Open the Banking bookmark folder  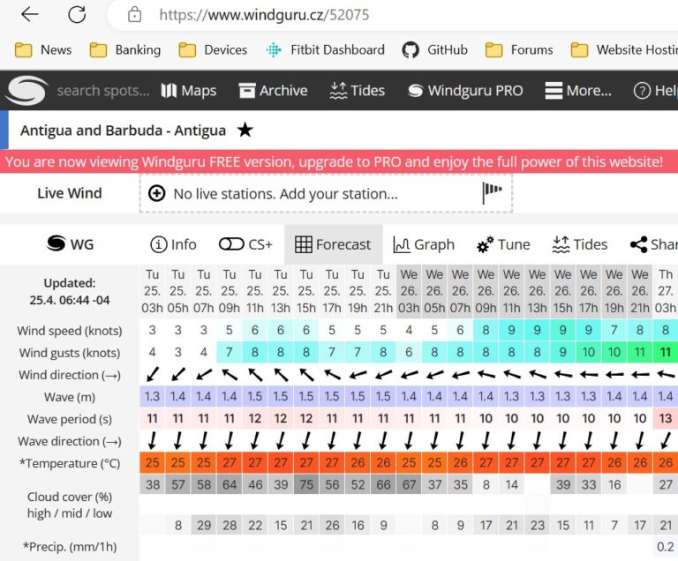[x=125, y=49]
